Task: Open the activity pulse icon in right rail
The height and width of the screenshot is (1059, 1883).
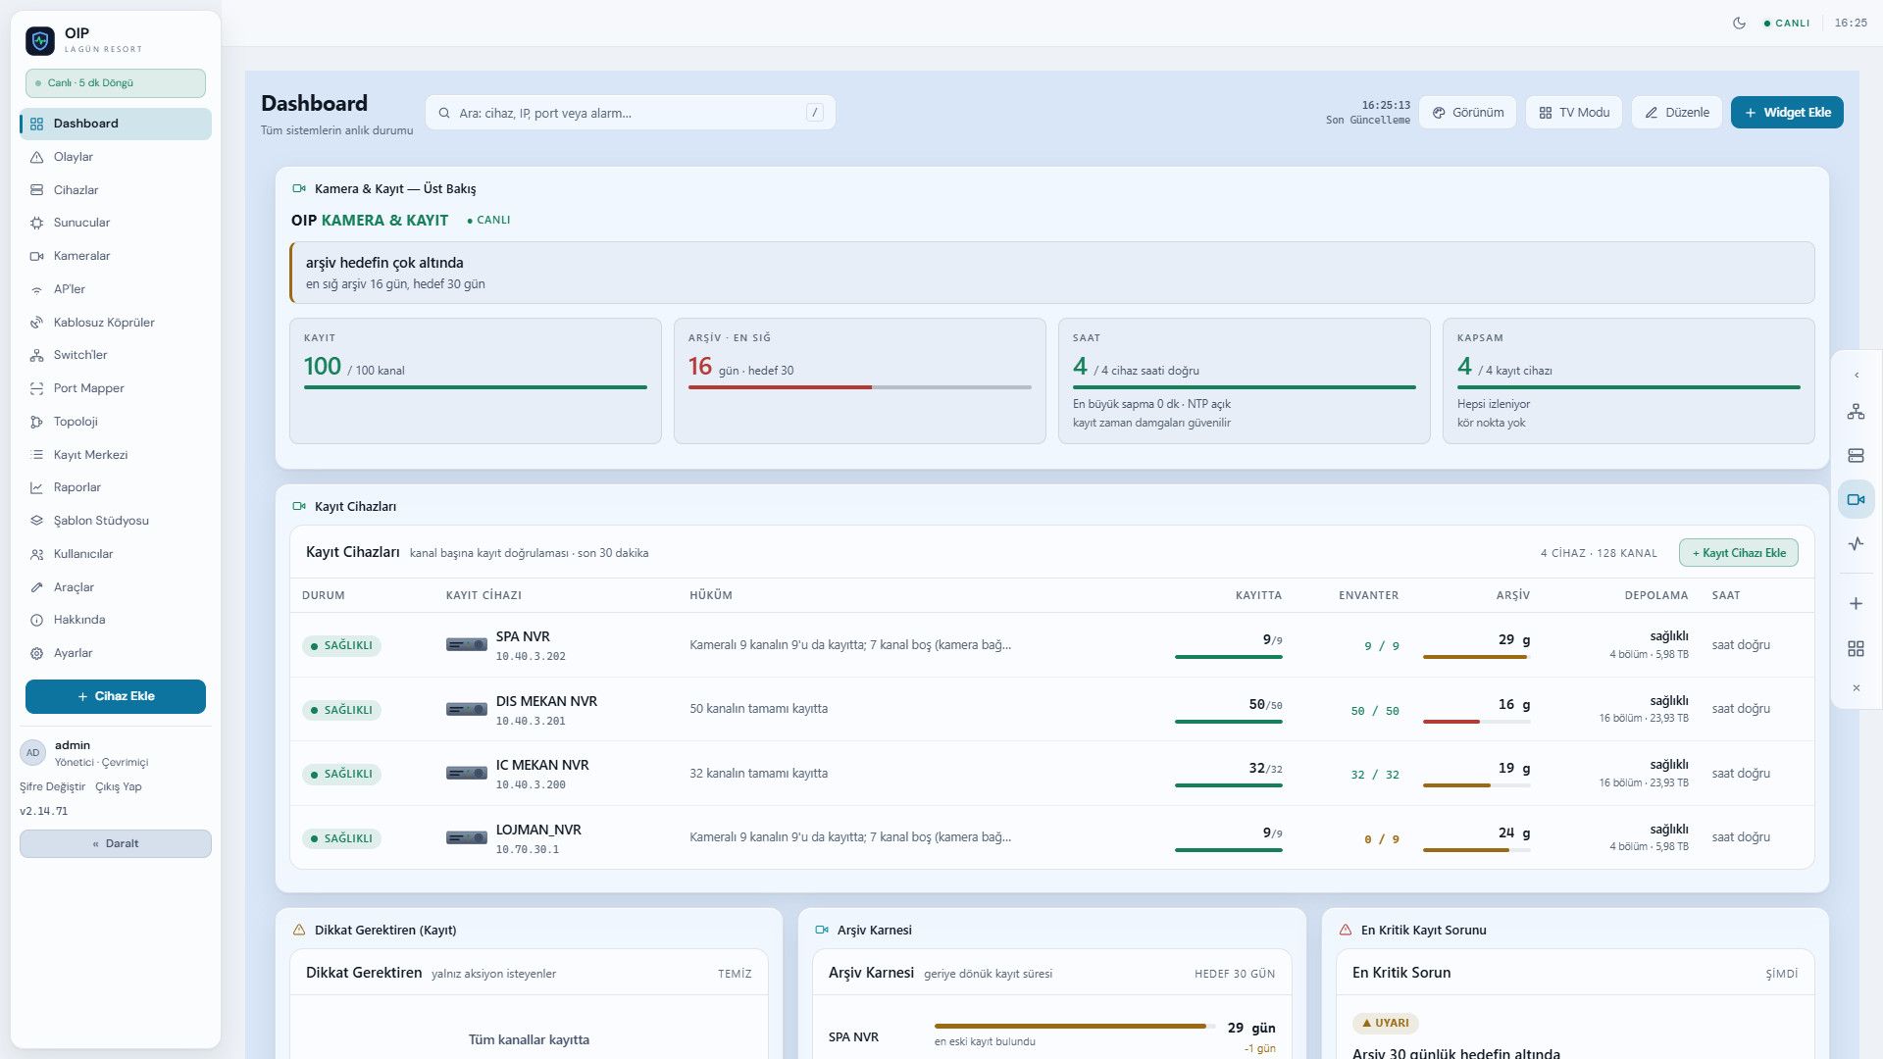Action: pyautogui.click(x=1856, y=544)
